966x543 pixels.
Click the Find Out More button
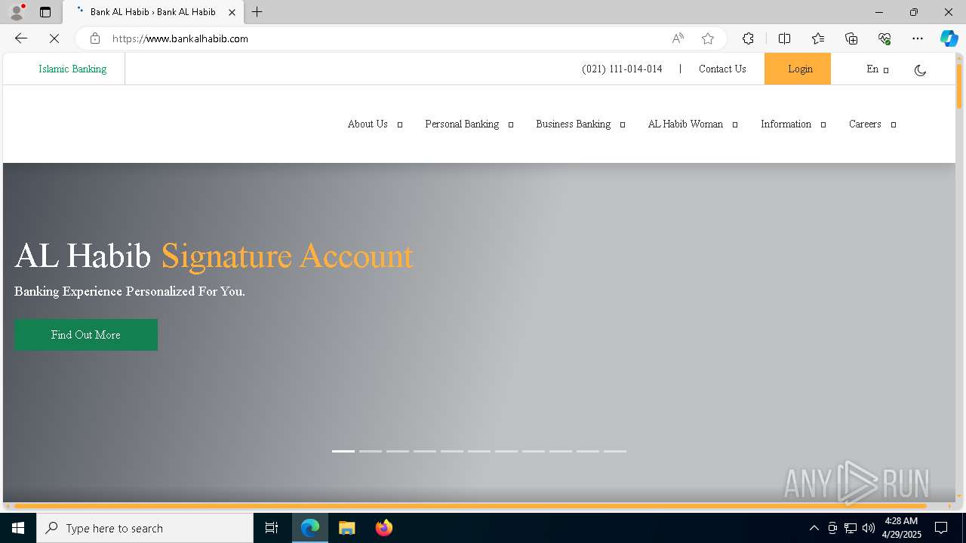[x=86, y=335]
